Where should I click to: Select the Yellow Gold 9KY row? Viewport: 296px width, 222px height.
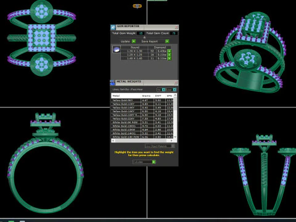point(142,101)
